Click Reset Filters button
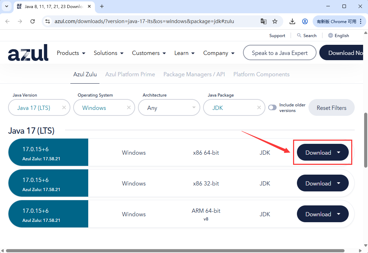 click(x=331, y=108)
